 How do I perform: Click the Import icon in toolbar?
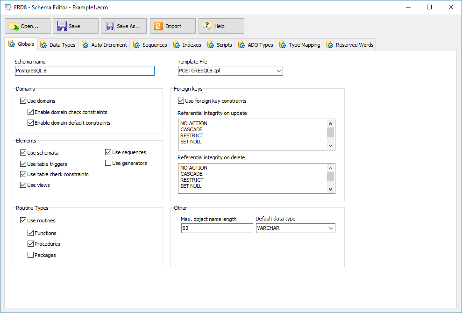(158, 26)
